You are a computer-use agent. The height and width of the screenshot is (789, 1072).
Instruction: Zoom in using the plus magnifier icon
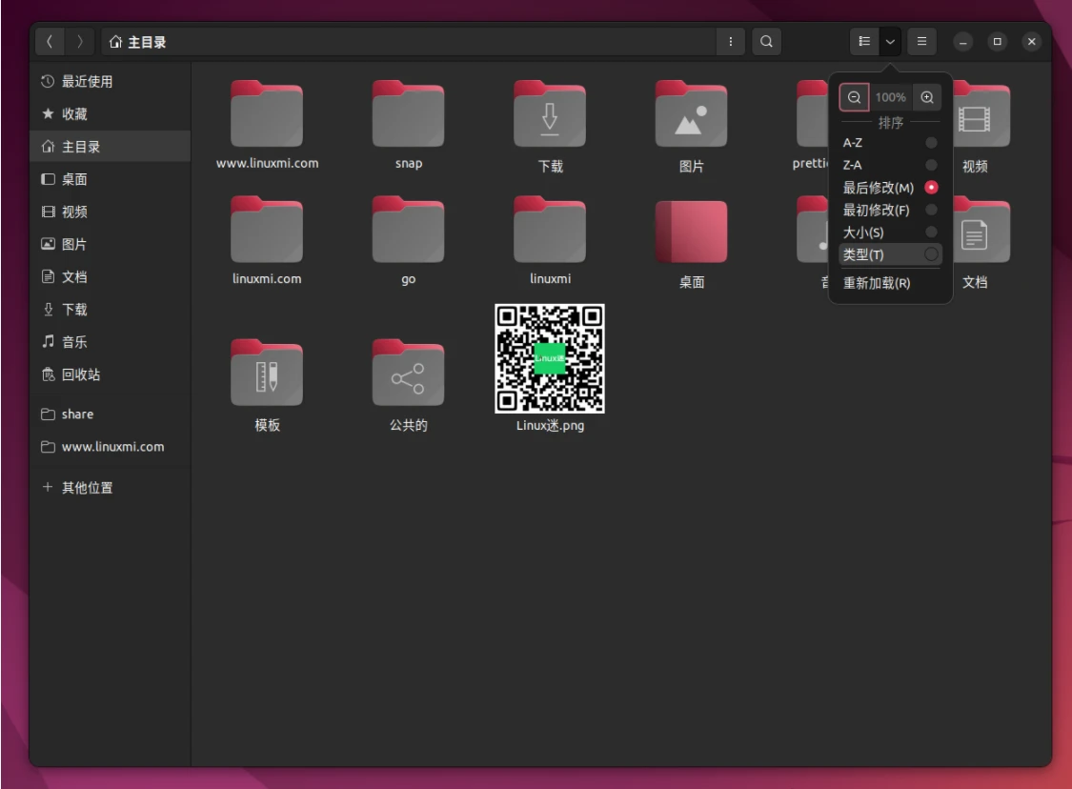pos(925,96)
